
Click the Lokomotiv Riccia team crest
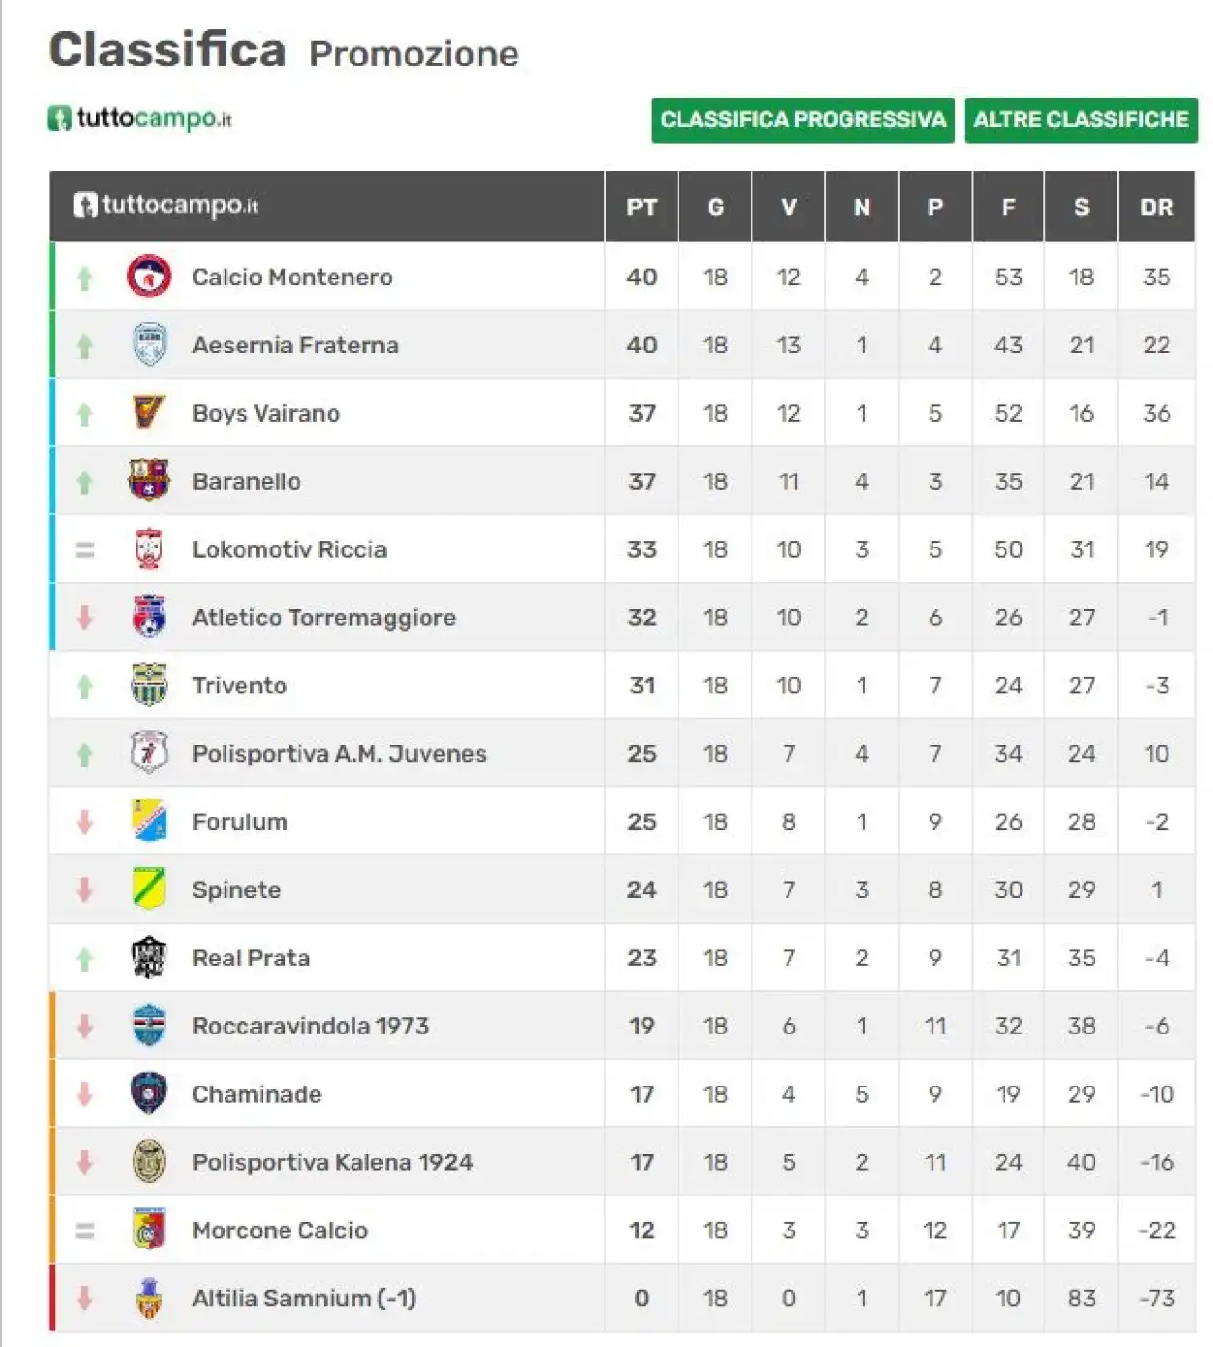[149, 549]
